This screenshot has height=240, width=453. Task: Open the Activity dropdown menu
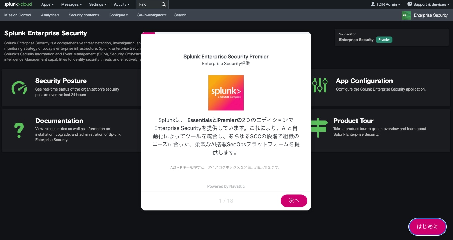[122, 4]
